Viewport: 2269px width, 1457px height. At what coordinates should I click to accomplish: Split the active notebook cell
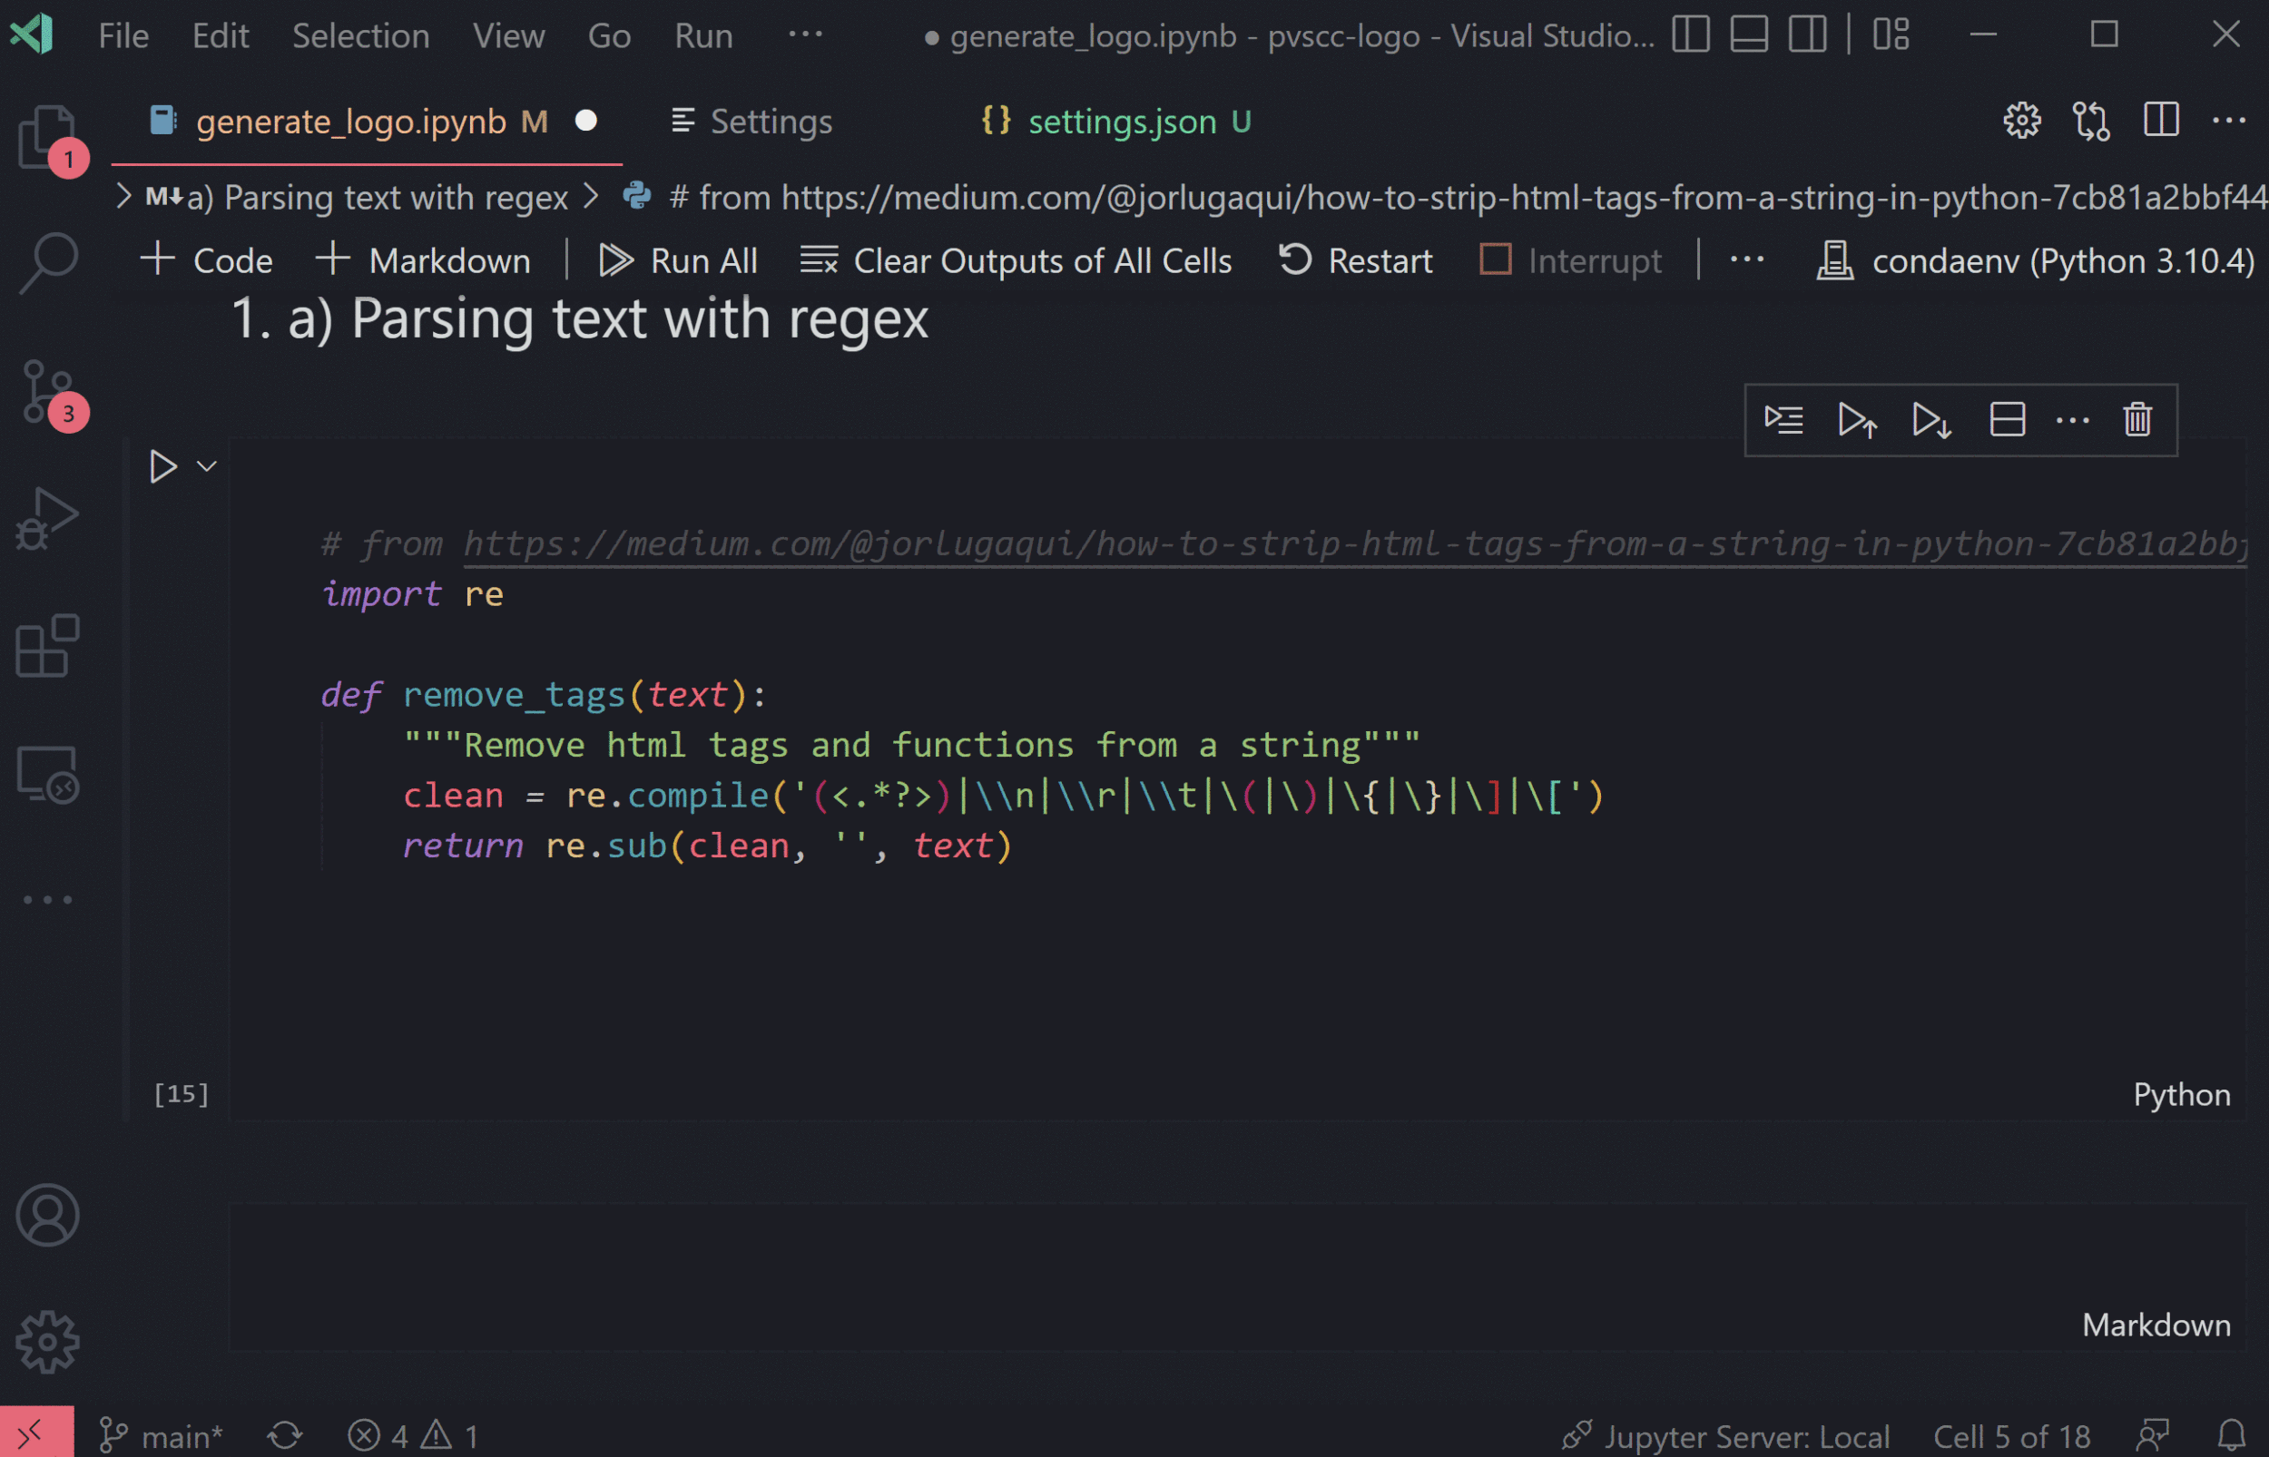[x=2008, y=420]
